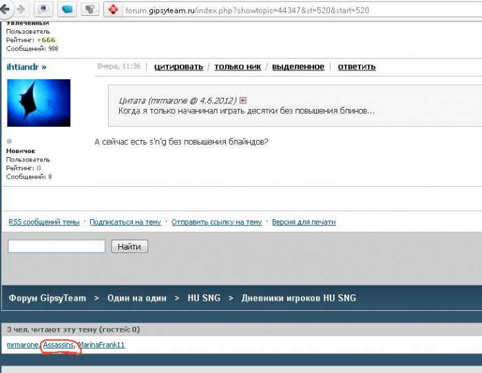Select 'Пользователь' under the 'Новичок' rank
Screen dimensions: 482x373
(28, 160)
